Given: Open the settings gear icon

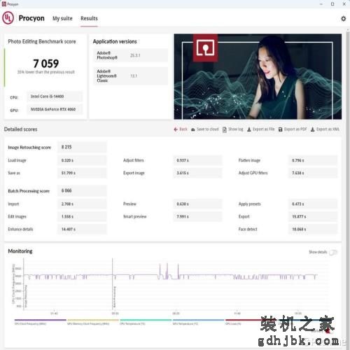Looking at the screenshot, I should coord(343,18).
